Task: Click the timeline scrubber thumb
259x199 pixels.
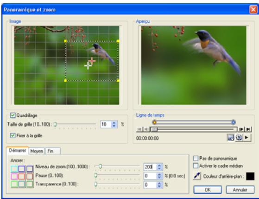Action: 154,129
